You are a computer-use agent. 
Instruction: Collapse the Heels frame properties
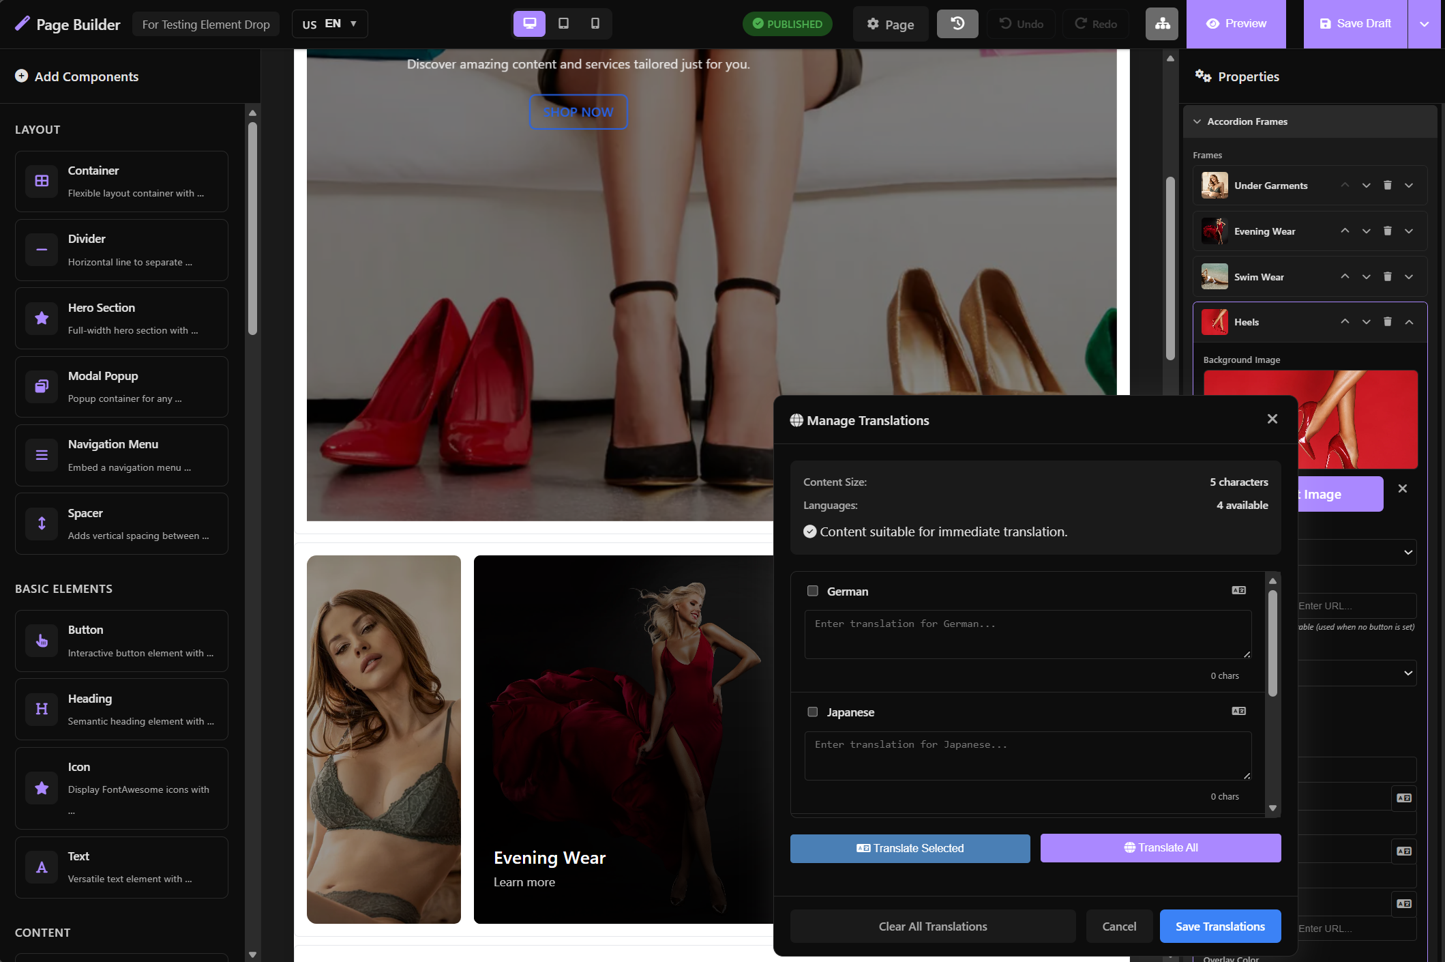coord(1409,321)
